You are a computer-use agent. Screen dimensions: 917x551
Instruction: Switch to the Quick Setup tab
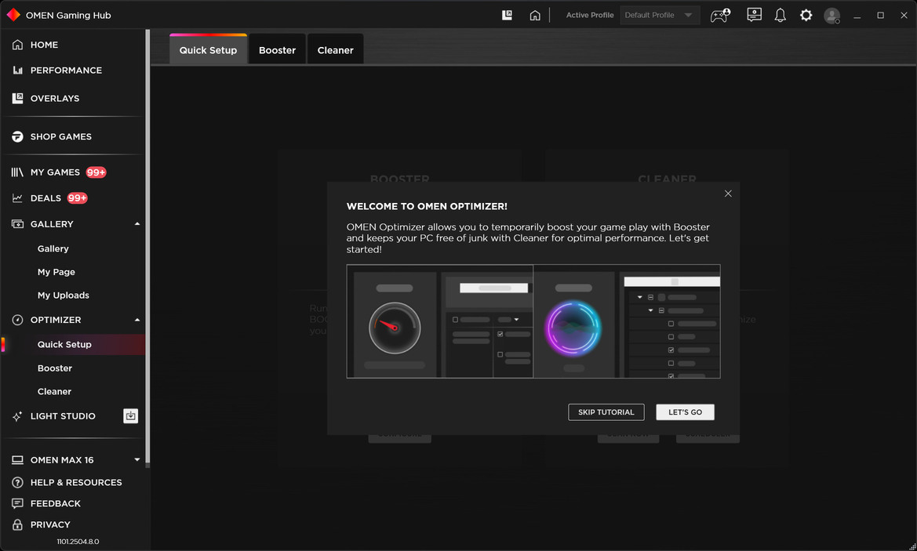[208, 49]
